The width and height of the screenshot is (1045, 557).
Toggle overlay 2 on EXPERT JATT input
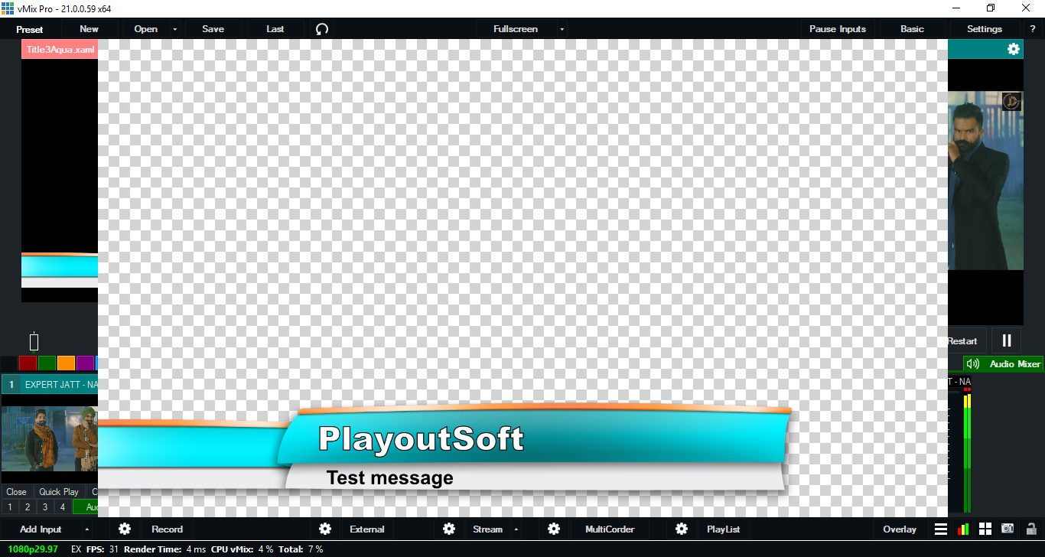[28, 507]
